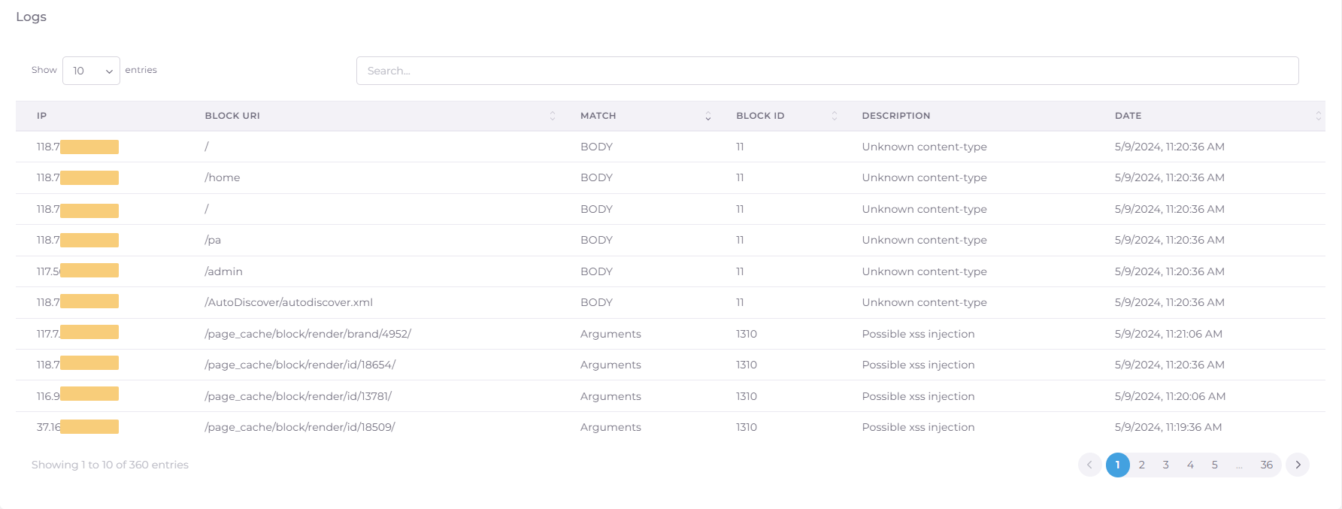Click into the Search logs field
This screenshot has width=1342, height=509.
(x=827, y=71)
